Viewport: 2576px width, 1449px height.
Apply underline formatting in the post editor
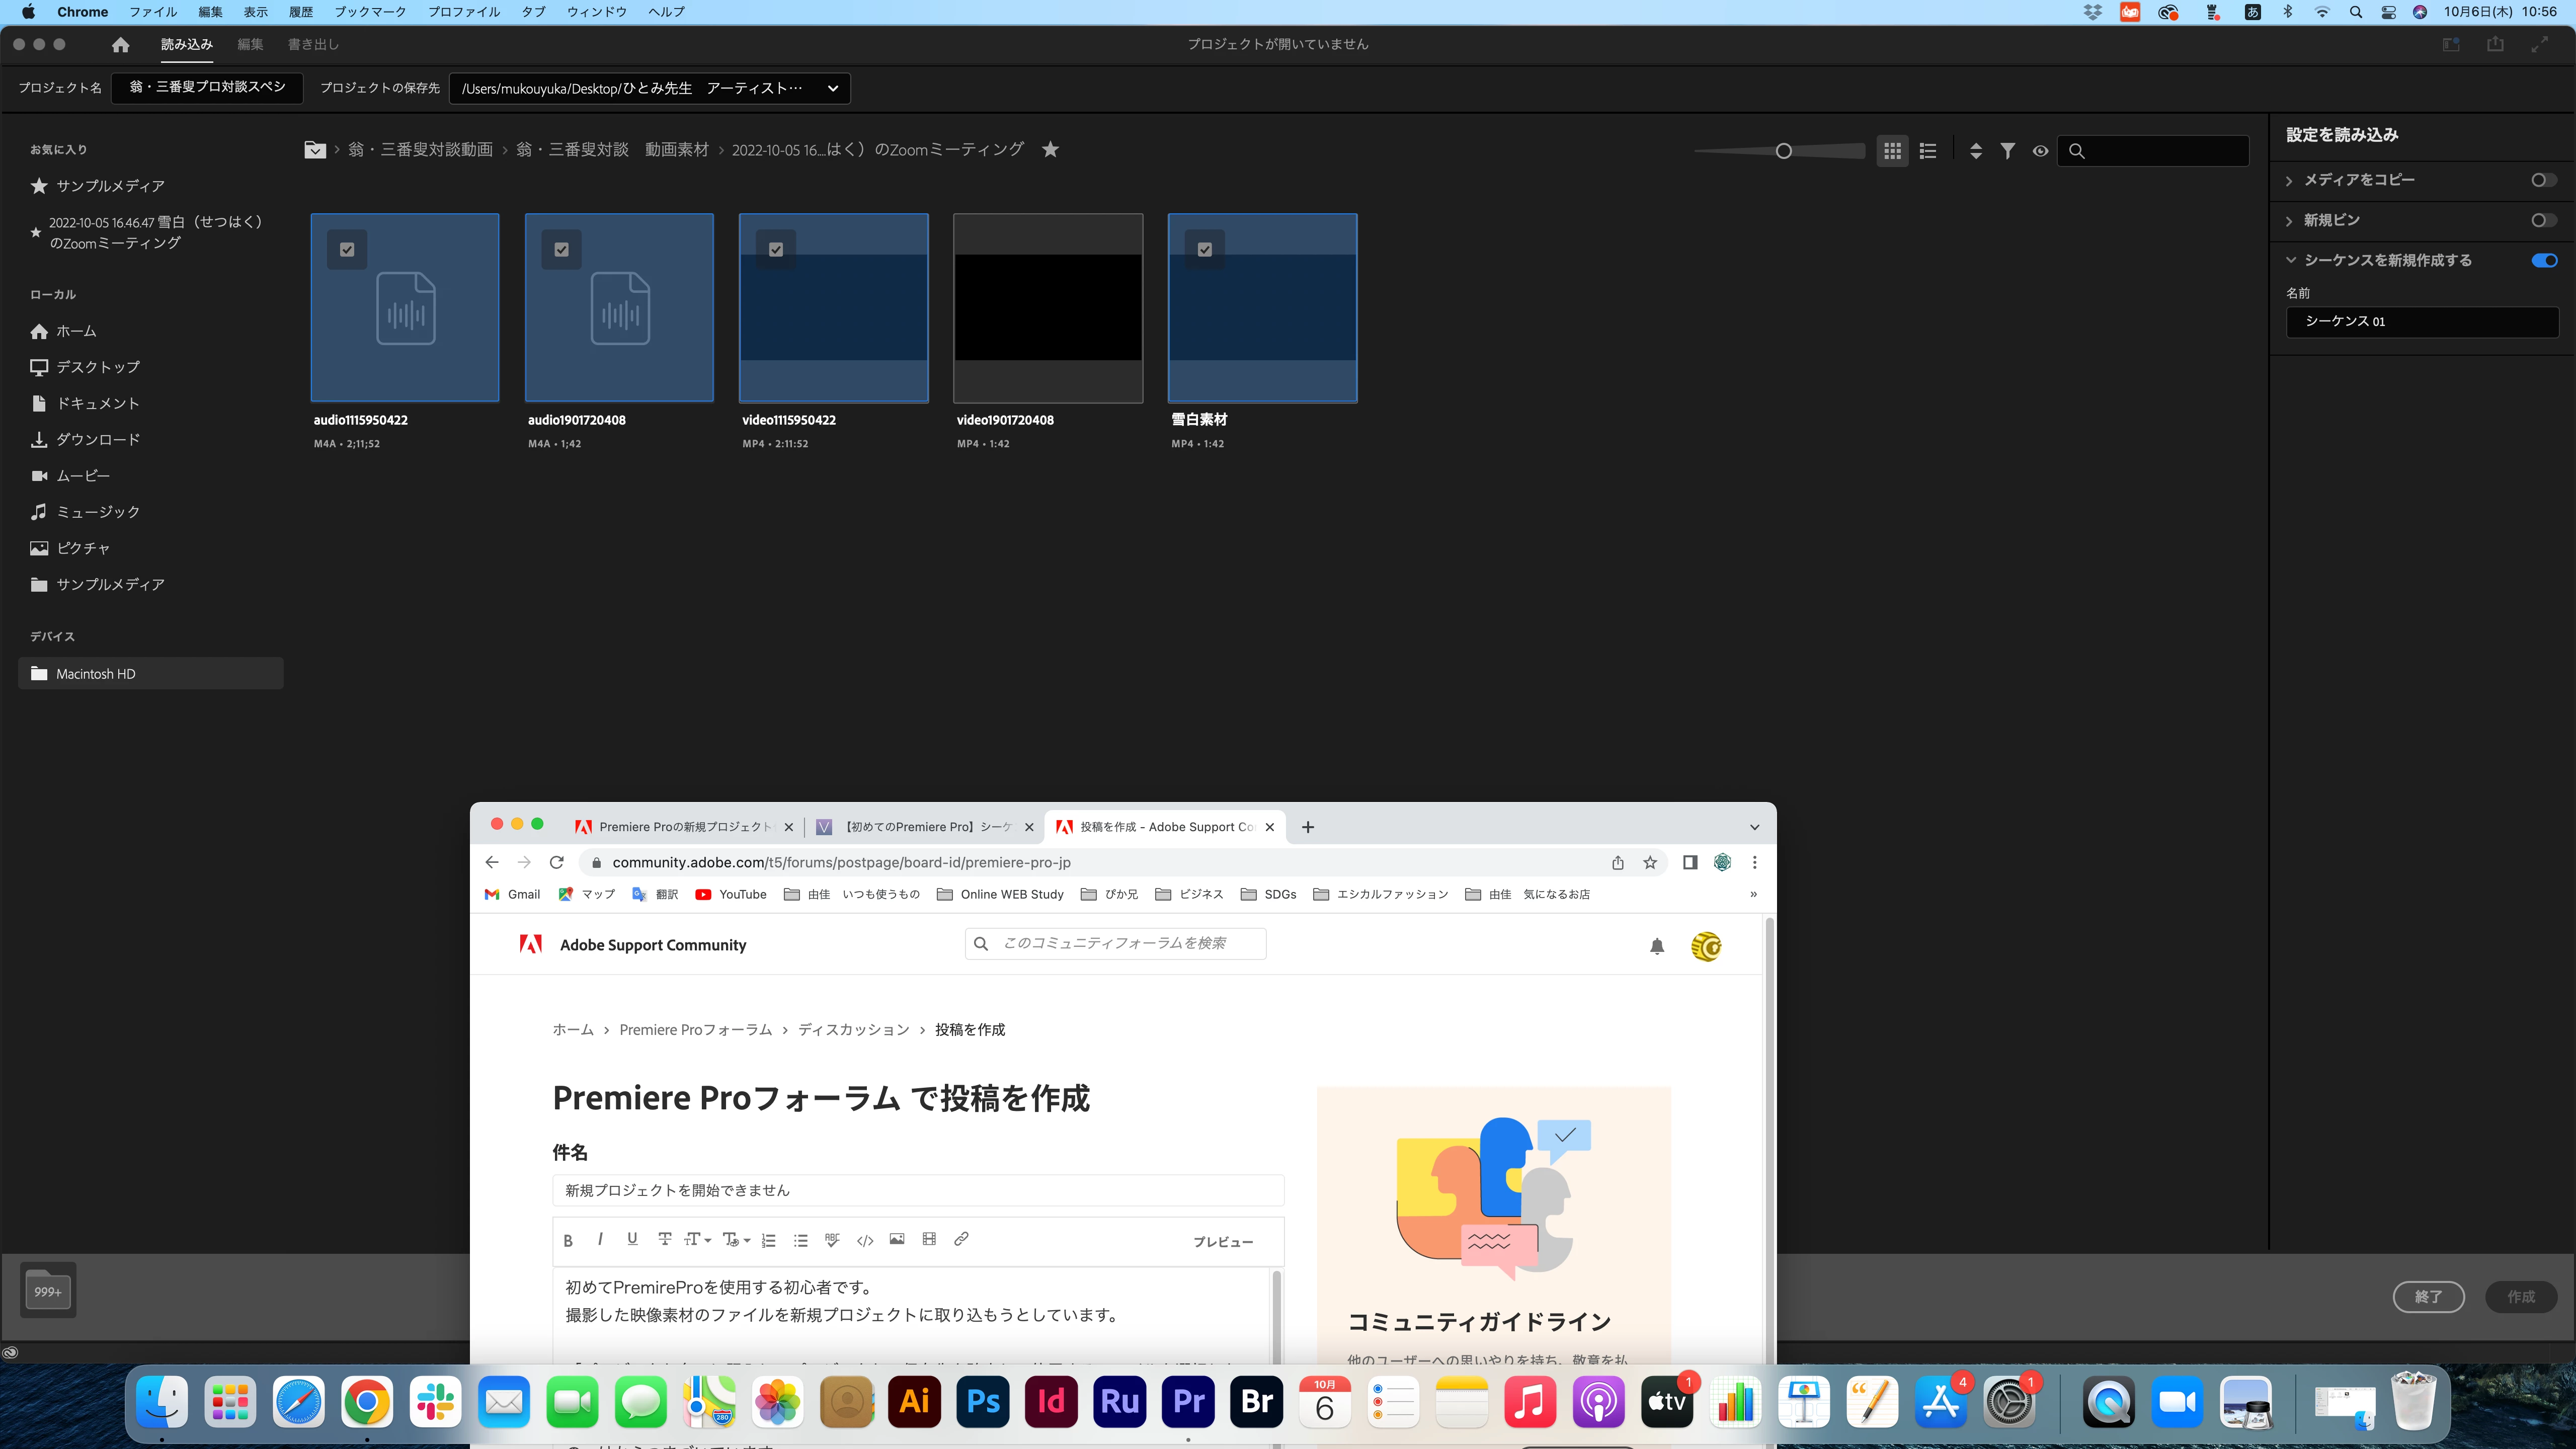(632, 1239)
